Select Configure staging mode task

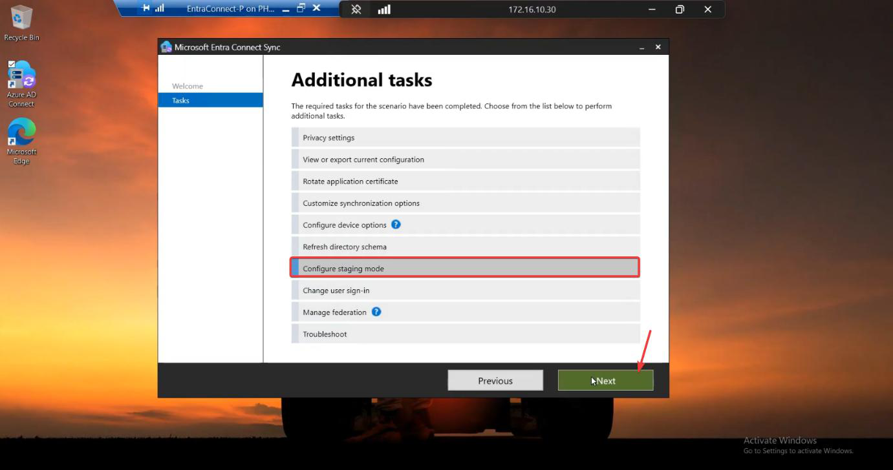pyautogui.click(x=466, y=268)
